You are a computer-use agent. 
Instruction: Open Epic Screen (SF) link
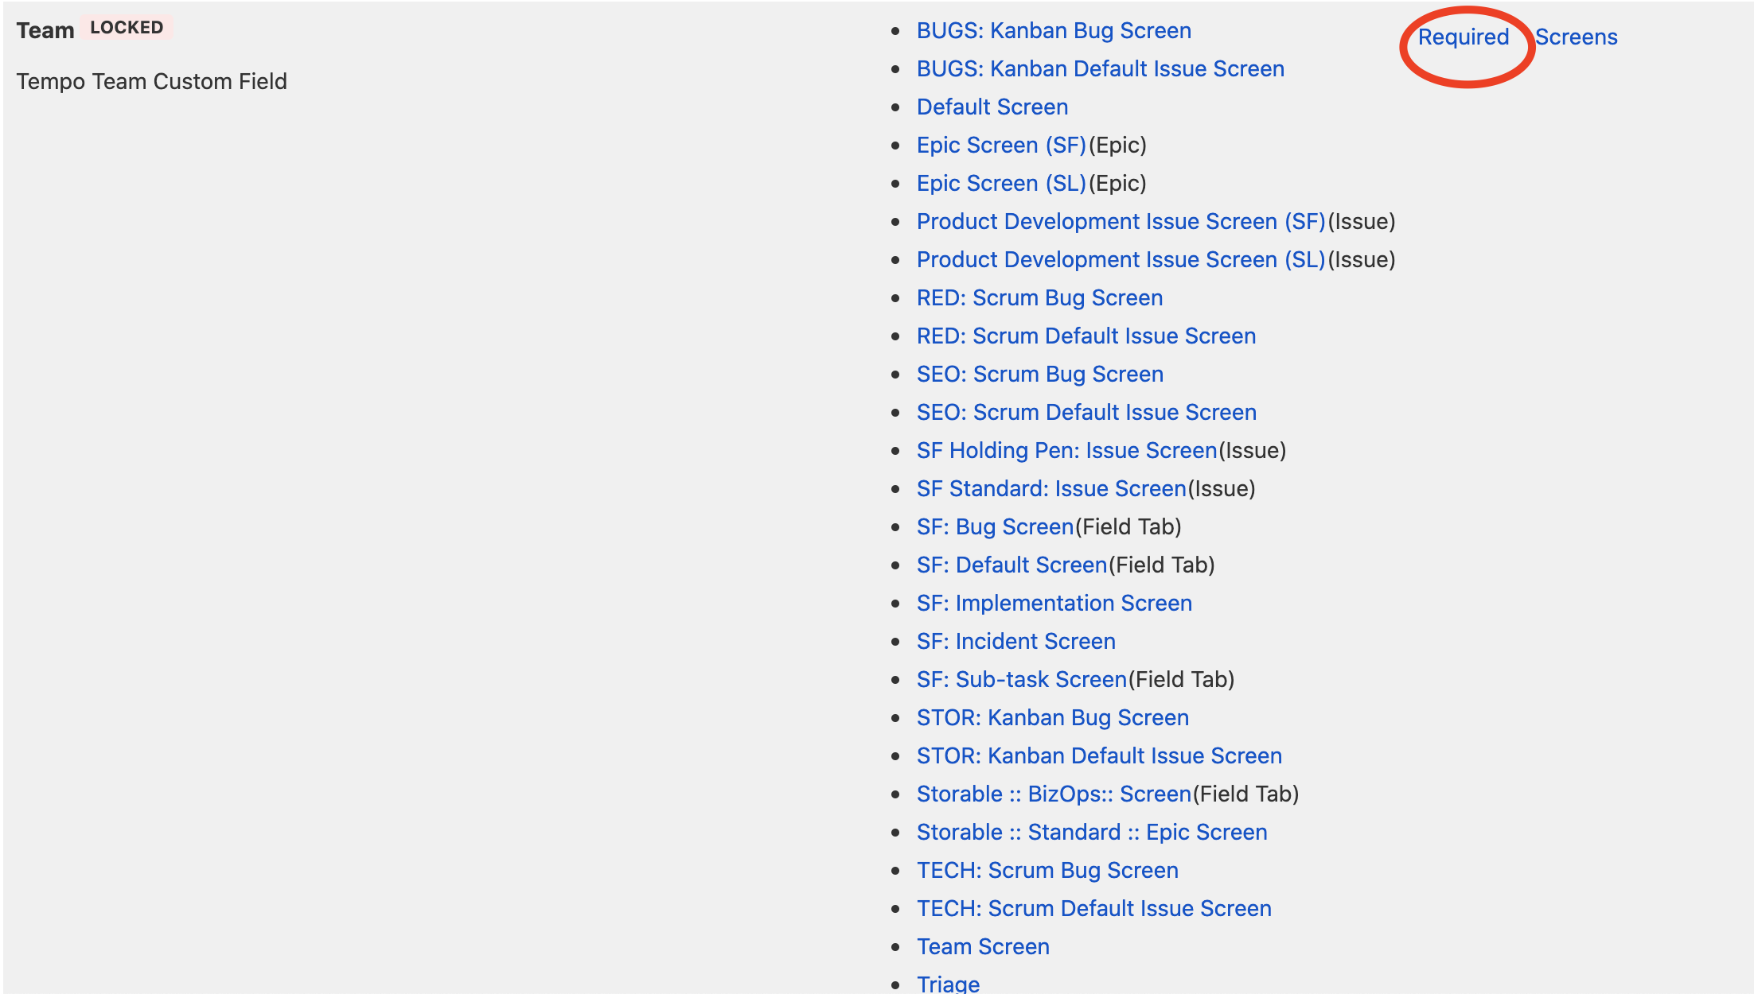(1001, 146)
